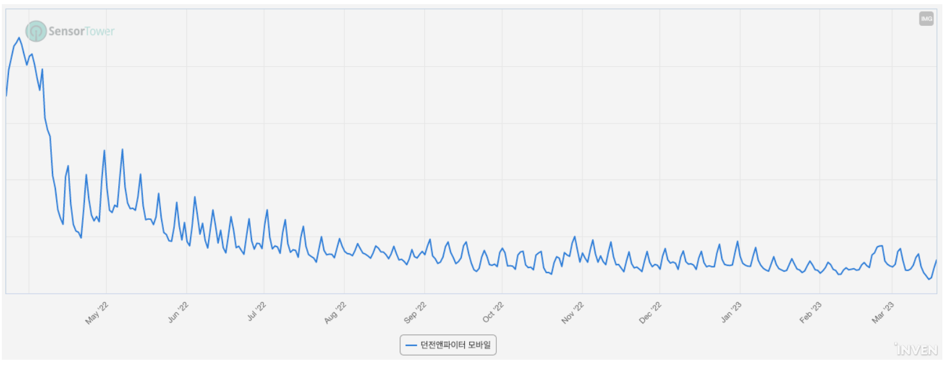Click the Oct '22 axis label

(x=493, y=312)
